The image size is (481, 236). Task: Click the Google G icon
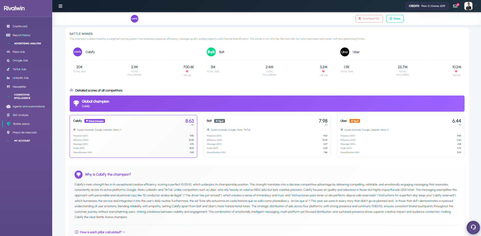click(8, 61)
